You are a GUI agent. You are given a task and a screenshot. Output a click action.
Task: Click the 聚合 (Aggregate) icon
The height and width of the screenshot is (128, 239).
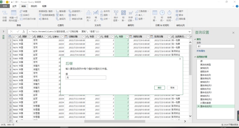pos(177,15)
